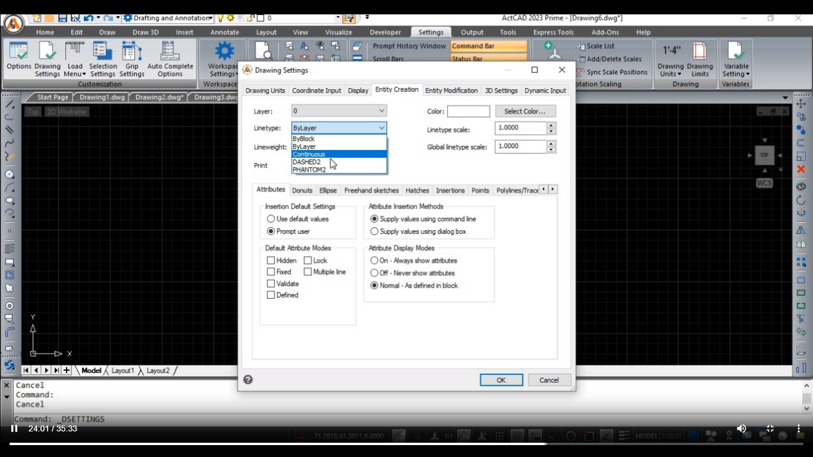Collapse the Linetype dropdown showing ByLayer
This screenshot has width=813, height=457.
coord(339,128)
